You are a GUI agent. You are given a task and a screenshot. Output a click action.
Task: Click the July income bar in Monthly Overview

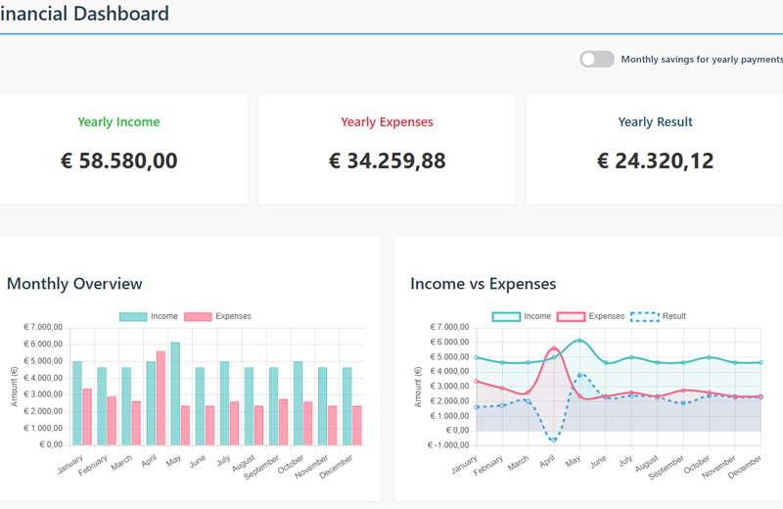225,403
